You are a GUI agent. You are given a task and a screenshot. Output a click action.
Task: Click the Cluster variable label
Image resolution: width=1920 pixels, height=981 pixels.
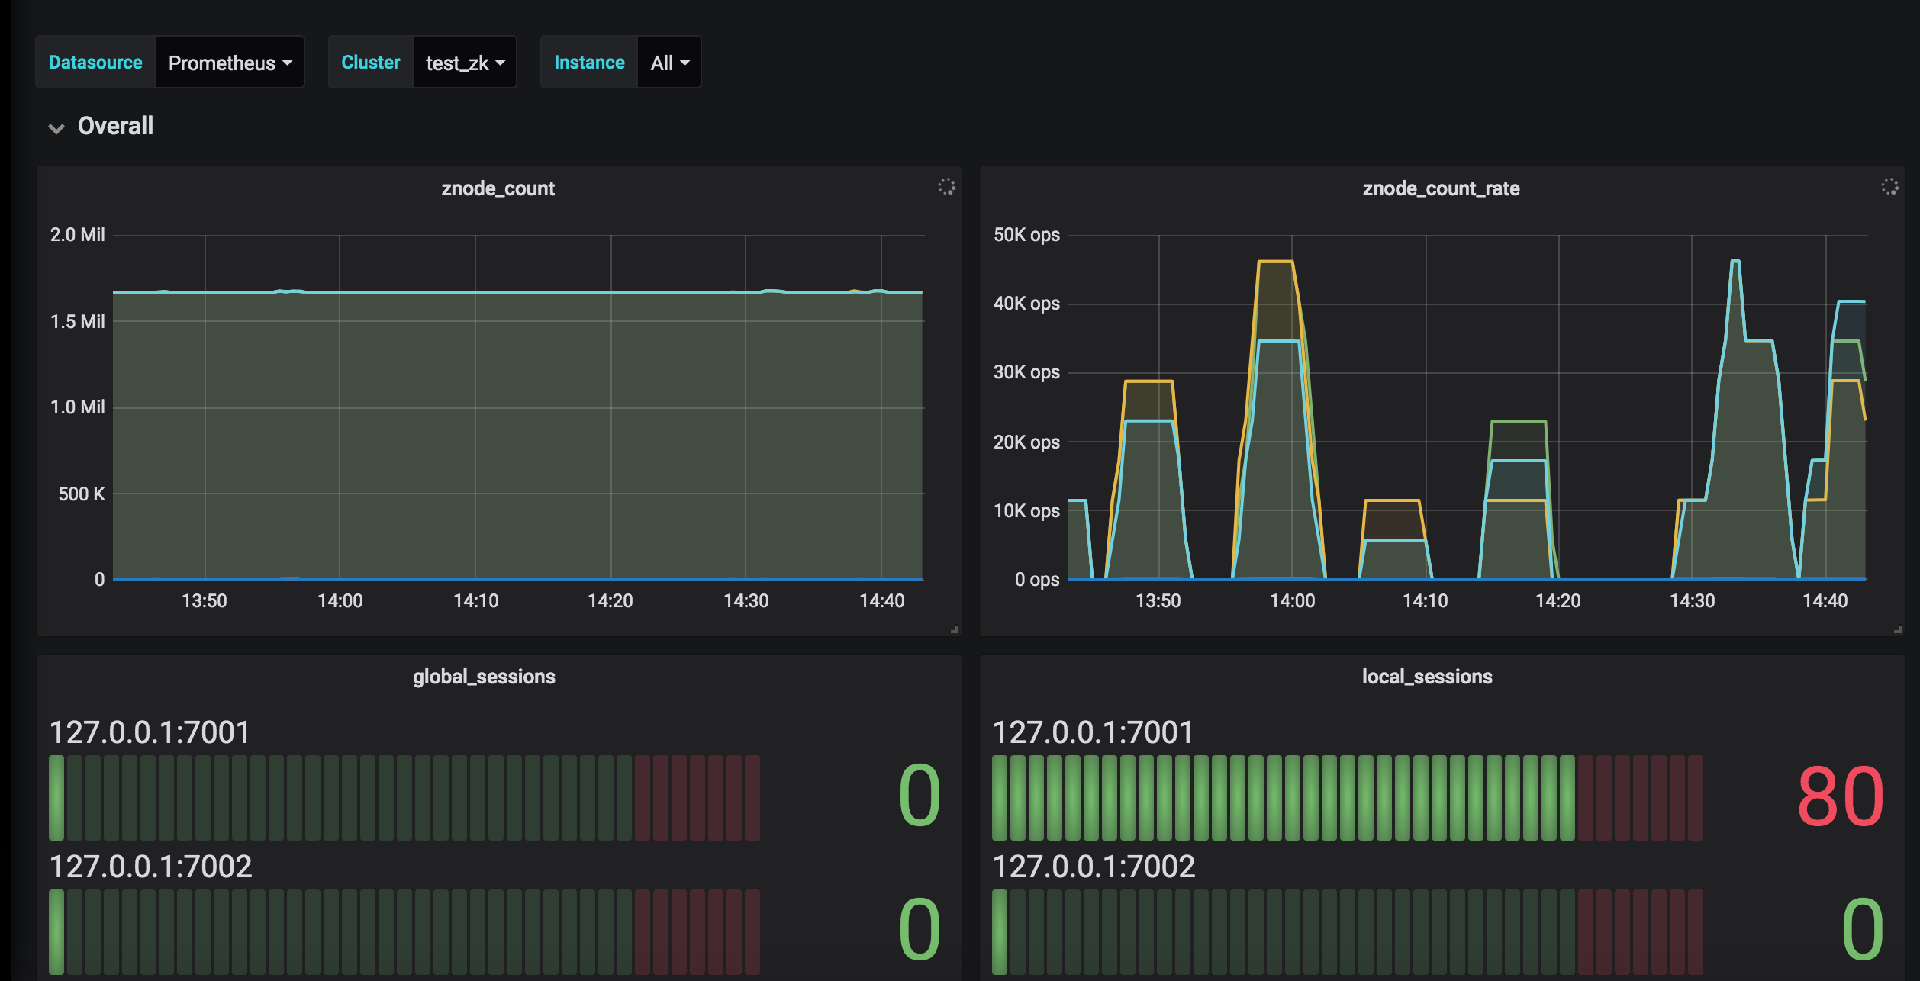(370, 63)
